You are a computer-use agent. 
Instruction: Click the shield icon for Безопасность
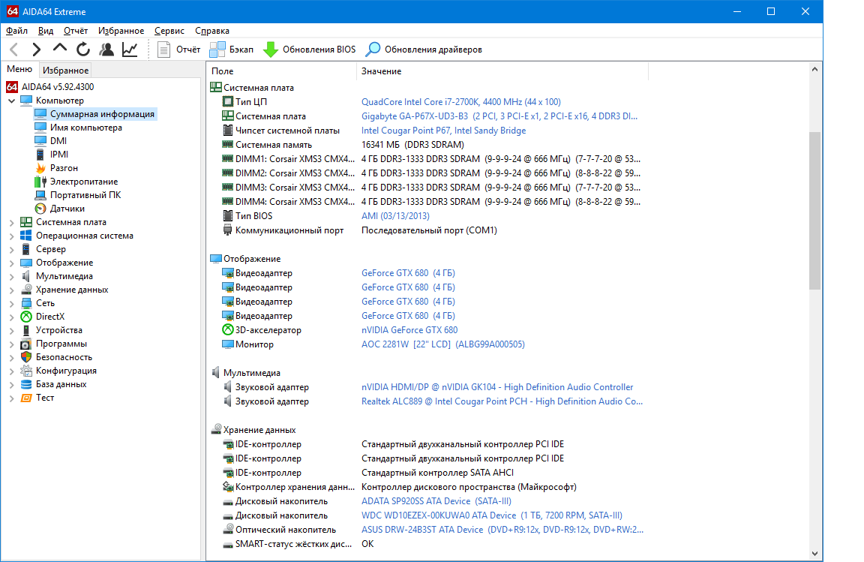tap(26, 357)
